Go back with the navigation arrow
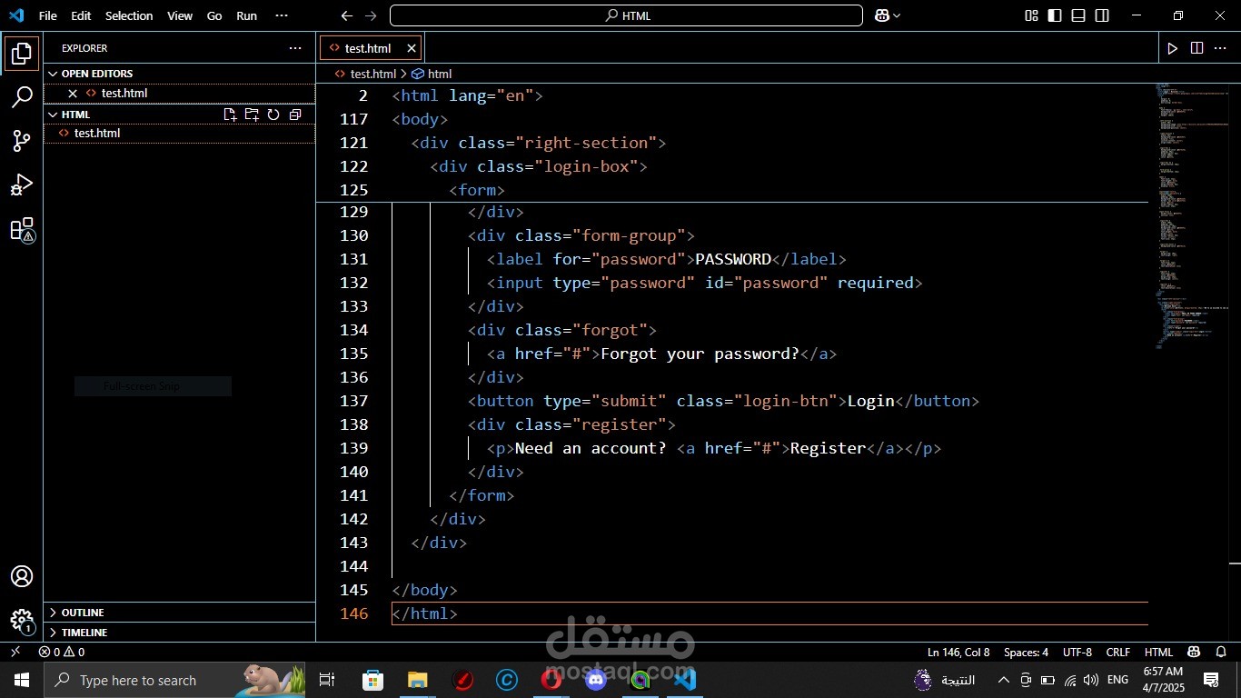This screenshot has height=698, width=1241. pyautogui.click(x=346, y=15)
